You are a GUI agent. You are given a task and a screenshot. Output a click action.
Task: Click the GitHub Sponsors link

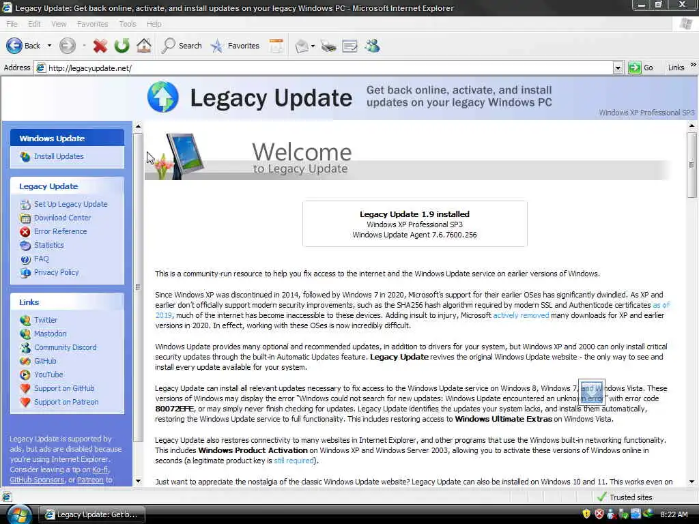click(x=37, y=480)
